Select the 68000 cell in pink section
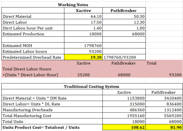 click(x=124, y=75)
